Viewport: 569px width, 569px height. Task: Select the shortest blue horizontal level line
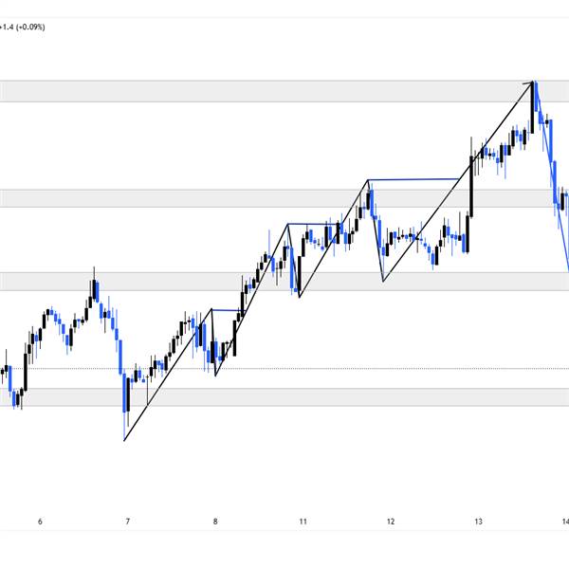coord(225,309)
